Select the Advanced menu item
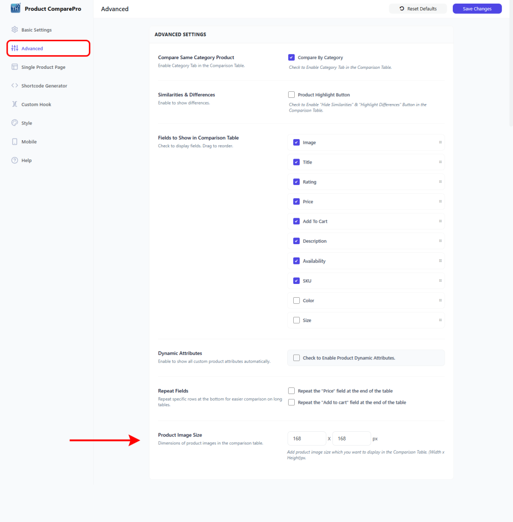 [x=48, y=48]
